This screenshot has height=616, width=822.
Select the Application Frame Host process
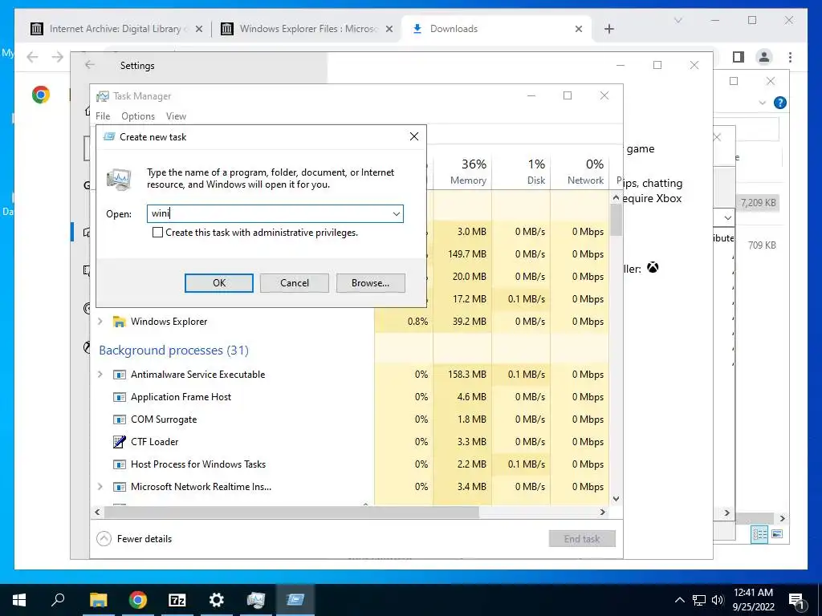[x=181, y=397]
